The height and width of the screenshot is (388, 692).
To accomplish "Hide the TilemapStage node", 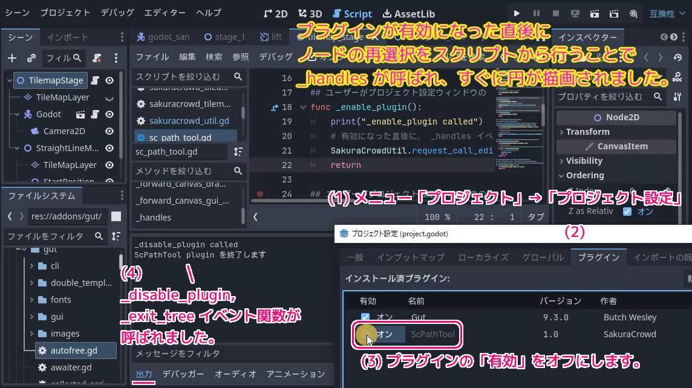I will [109, 80].
